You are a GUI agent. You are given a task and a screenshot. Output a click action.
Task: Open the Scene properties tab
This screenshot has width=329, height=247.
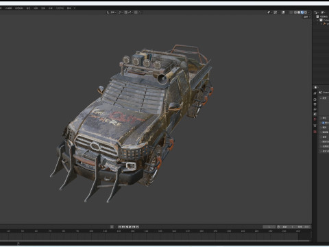coord(315,114)
